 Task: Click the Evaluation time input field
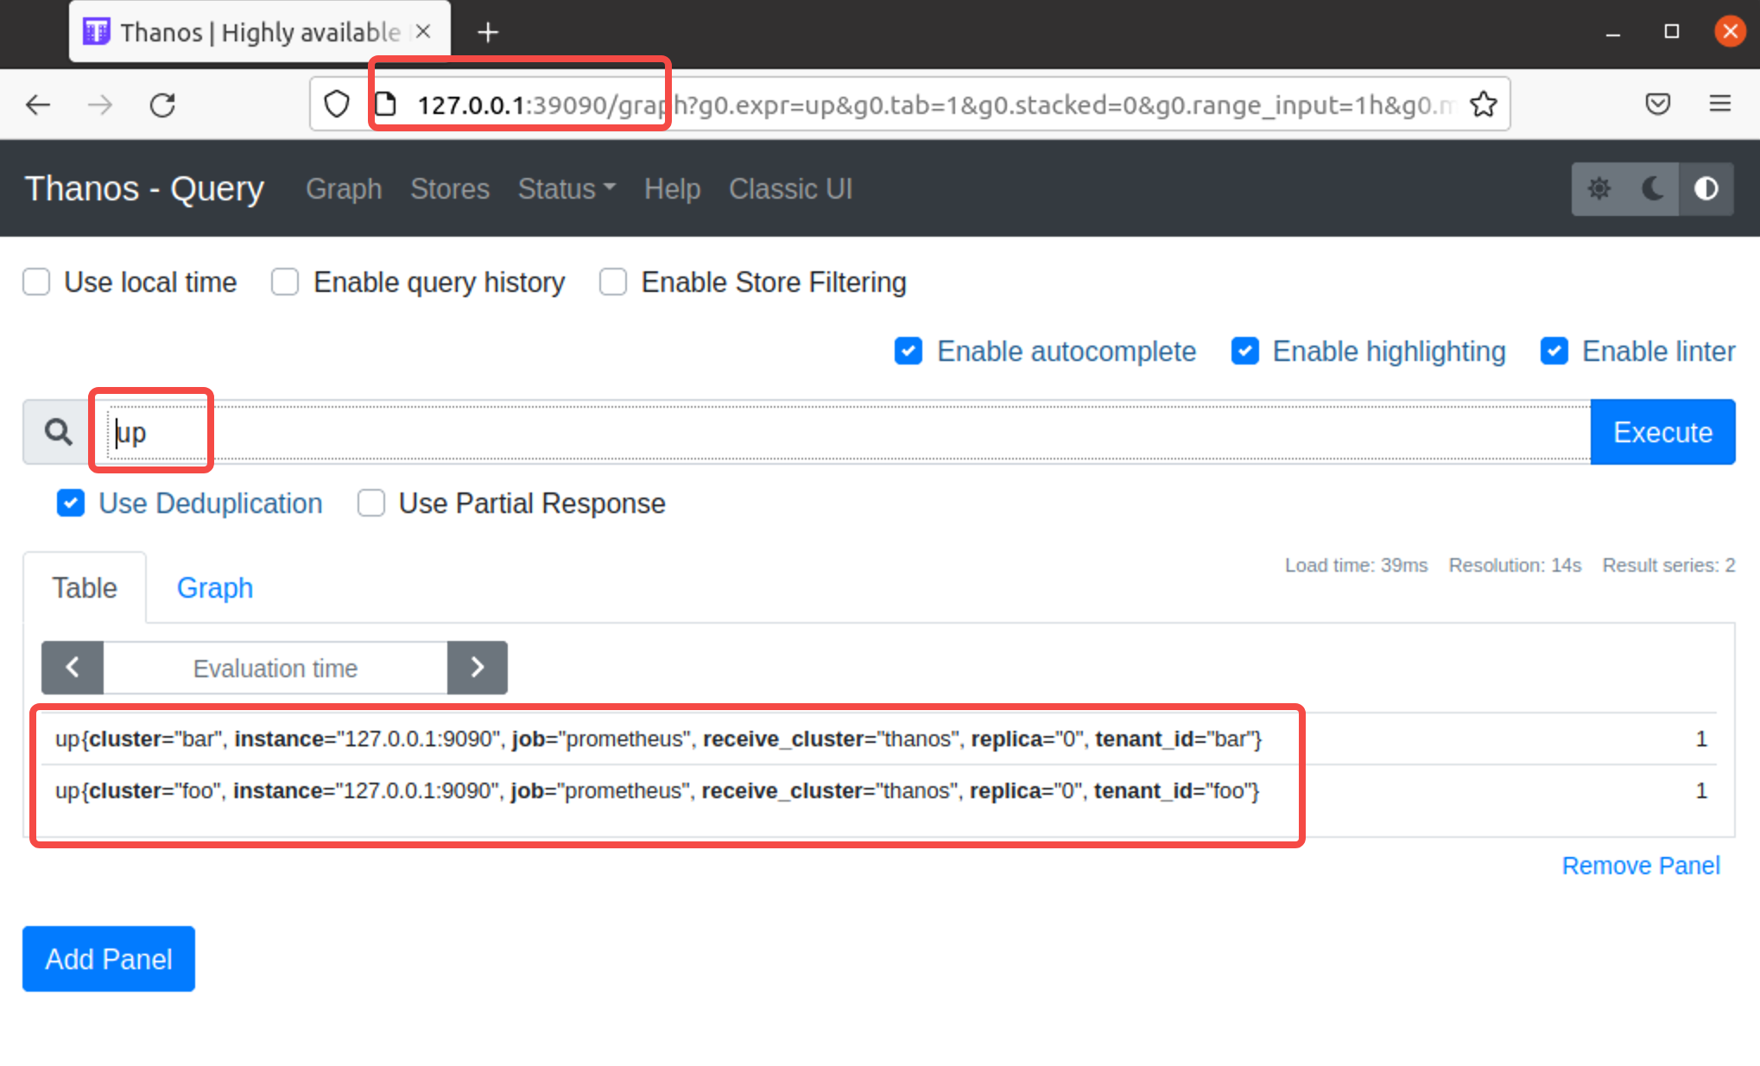click(275, 668)
